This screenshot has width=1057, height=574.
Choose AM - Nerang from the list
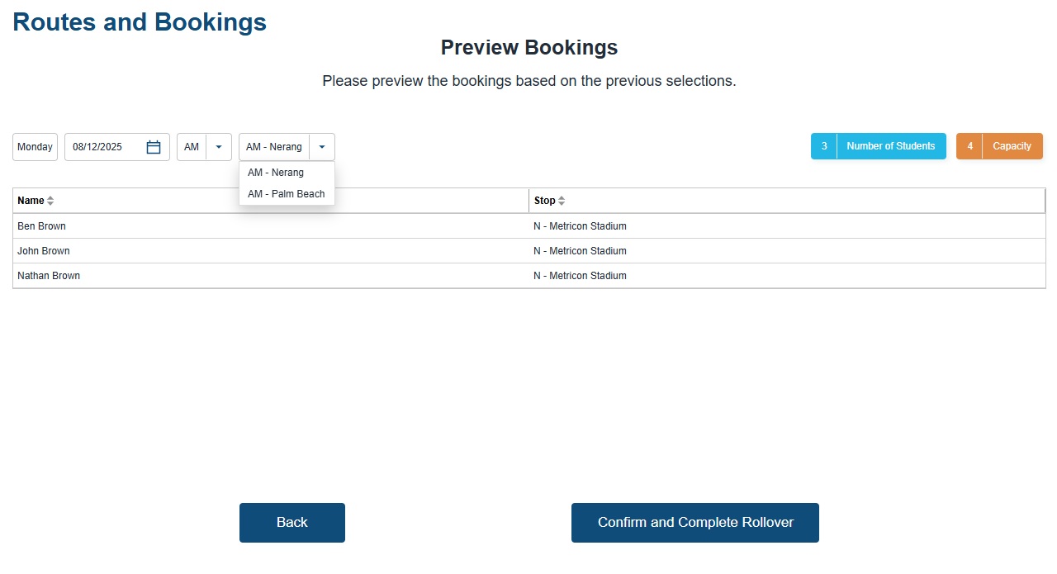[276, 173]
